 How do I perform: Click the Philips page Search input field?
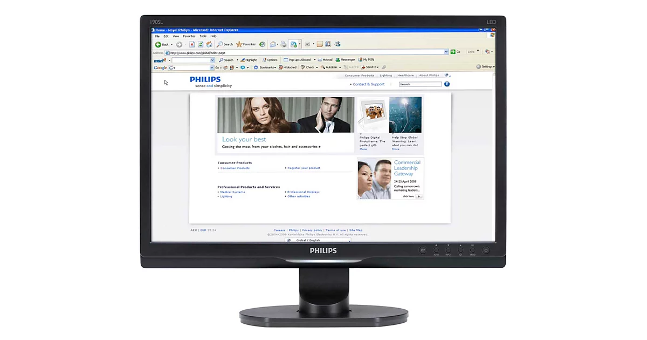tap(420, 84)
